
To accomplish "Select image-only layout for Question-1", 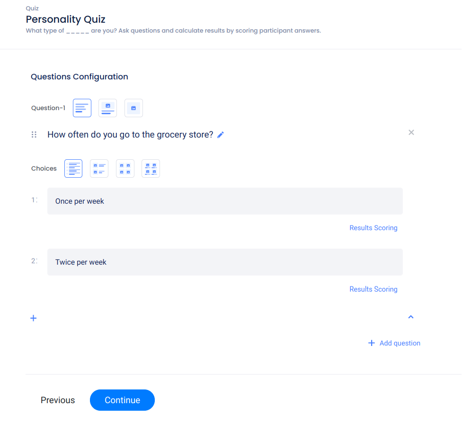I will [133, 108].
